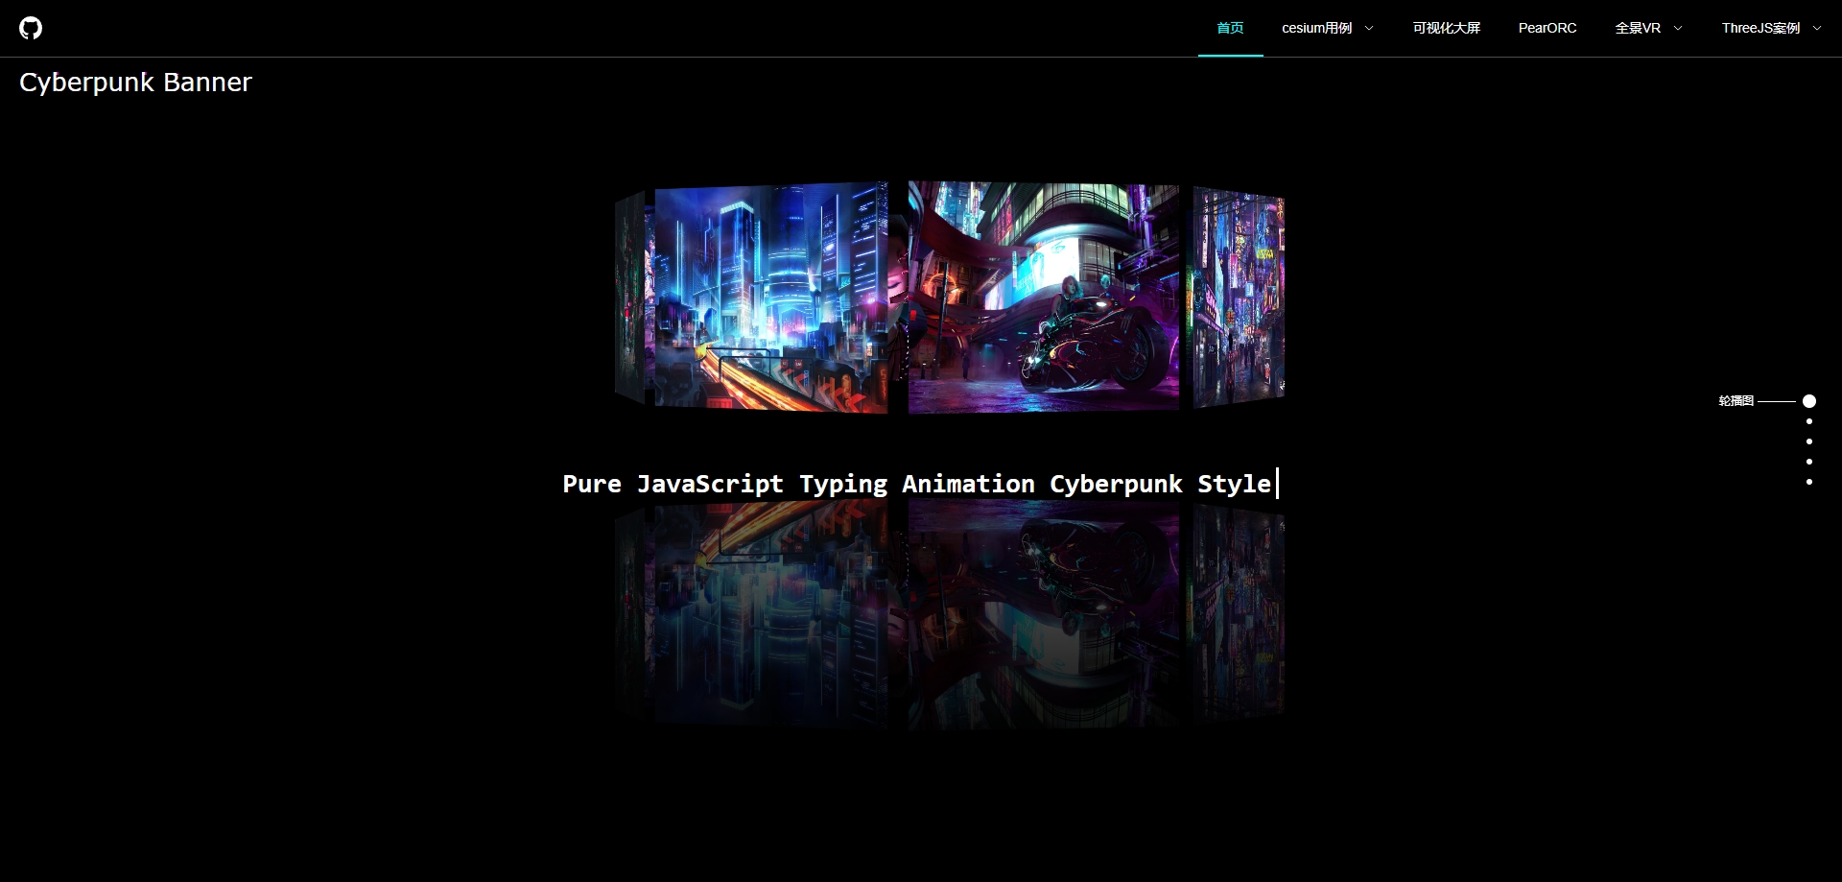The width and height of the screenshot is (1842, 882).
Task: Jump to the third section dot
Action: click(x=1809, y=441)
